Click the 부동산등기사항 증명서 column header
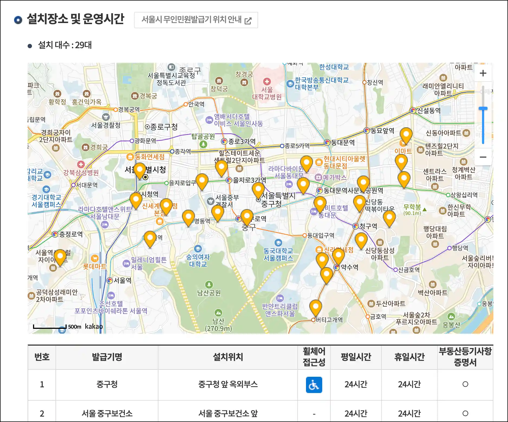508x422 pixels. 465,357
